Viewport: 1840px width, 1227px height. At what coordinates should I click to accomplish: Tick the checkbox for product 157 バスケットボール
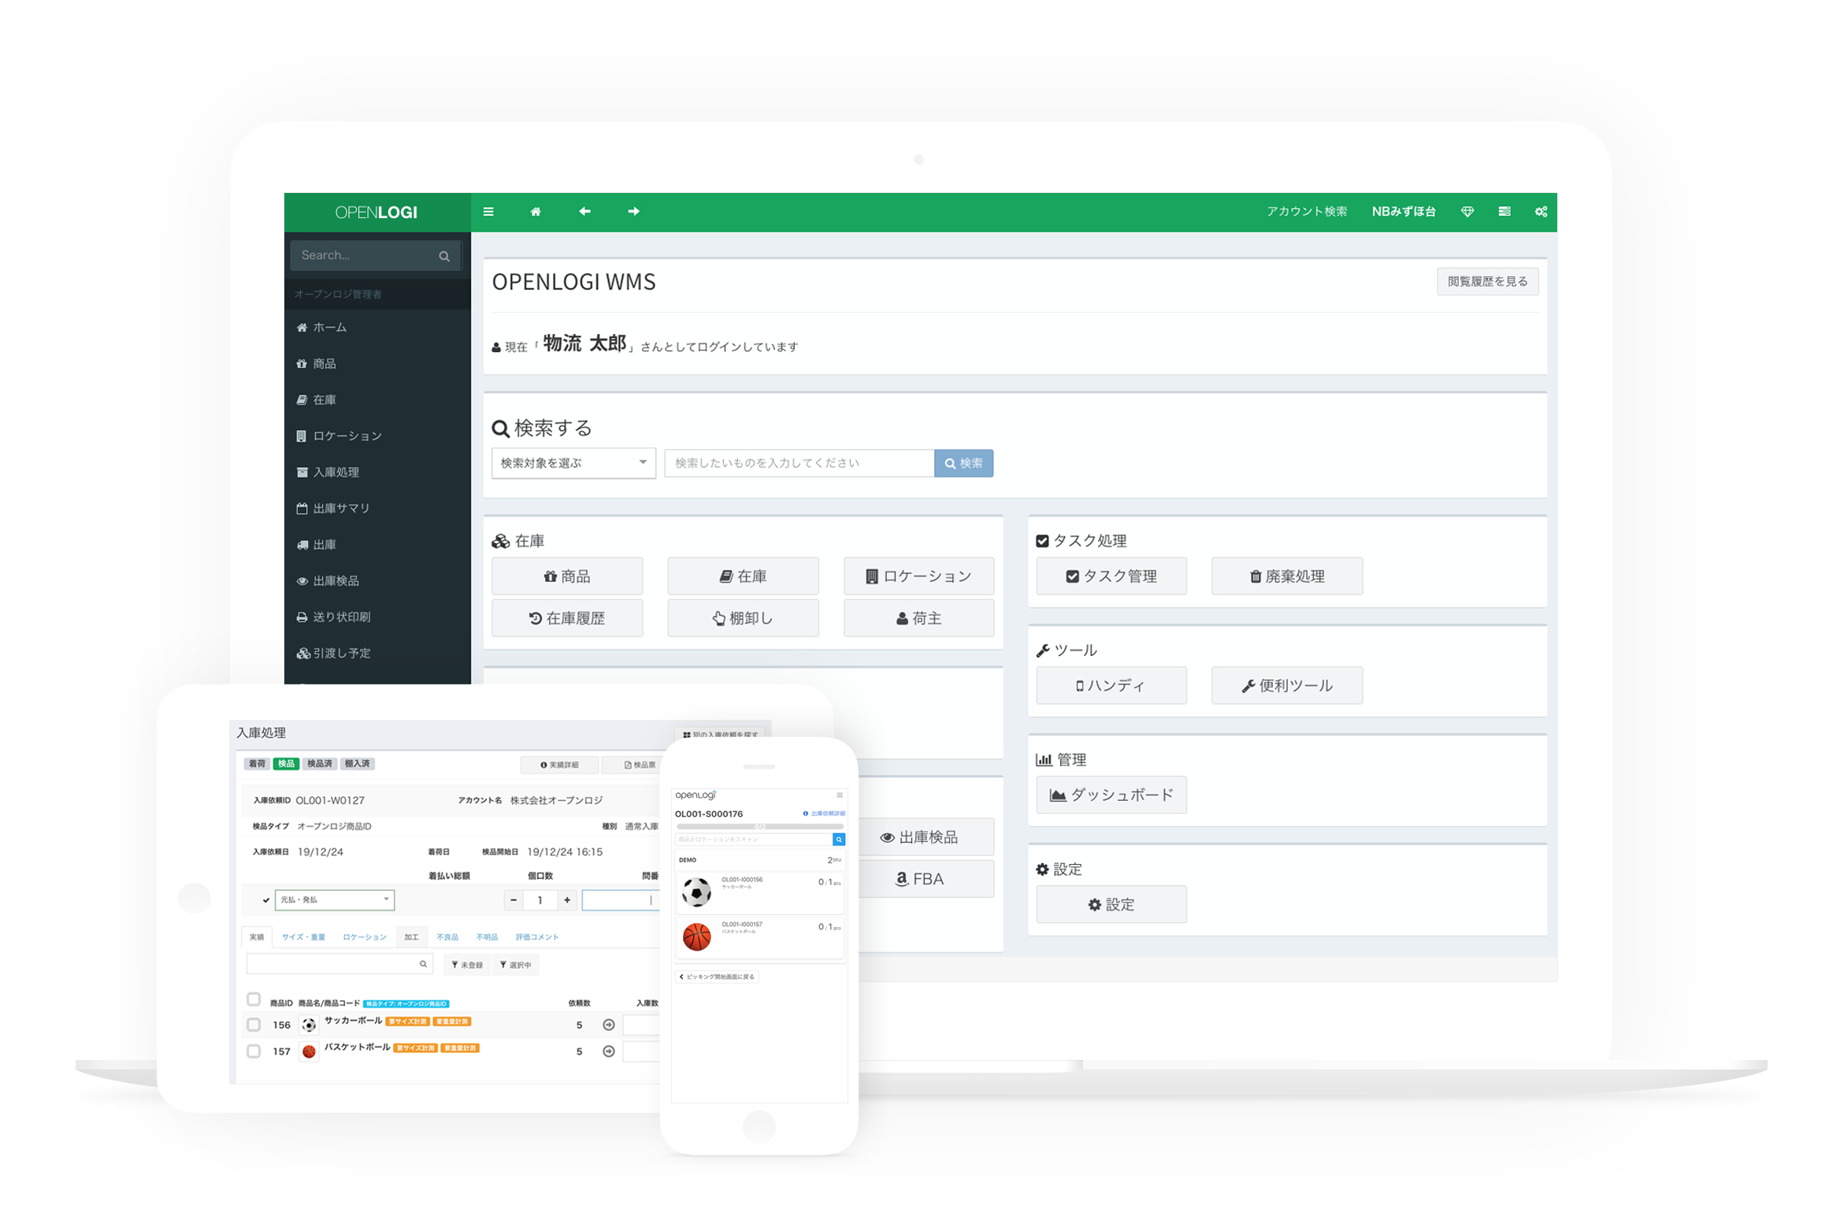pyautogui.click(x=254, y=1051)
